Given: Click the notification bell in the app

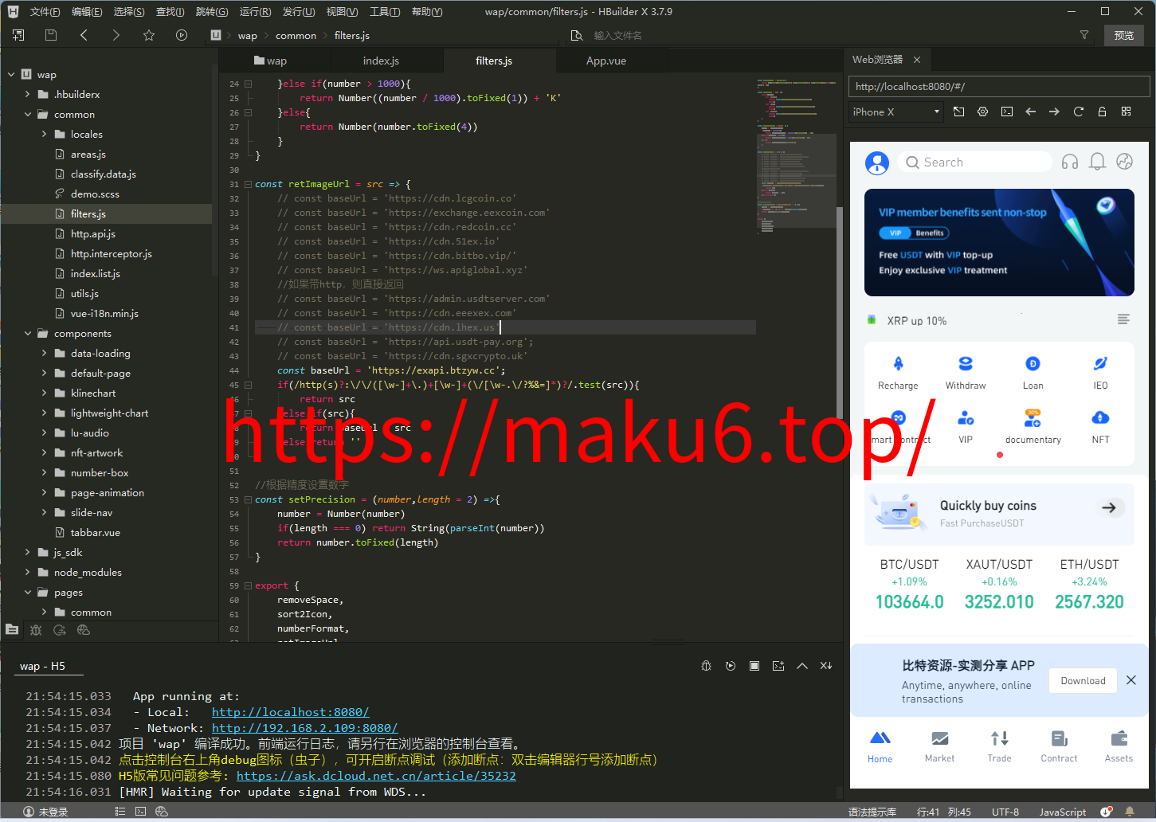Looking at the screenshot, I should click(x=1097, y=162).
